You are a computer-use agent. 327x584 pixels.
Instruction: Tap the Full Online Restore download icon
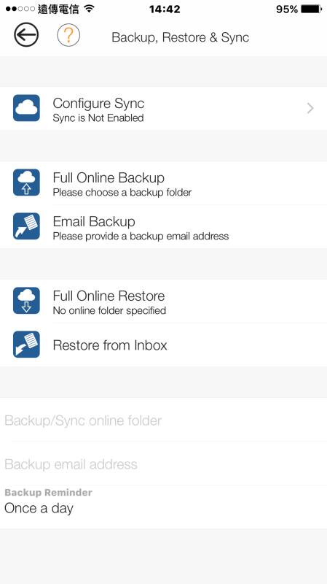[x=26, y=301]
